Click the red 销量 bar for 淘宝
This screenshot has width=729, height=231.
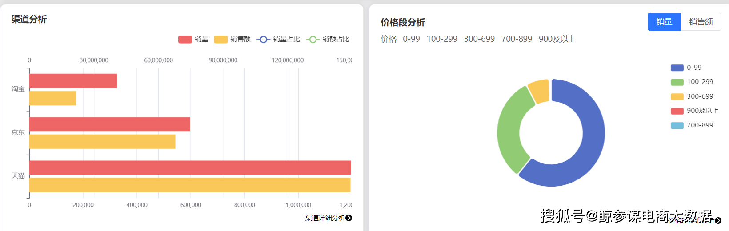(73, 81)
